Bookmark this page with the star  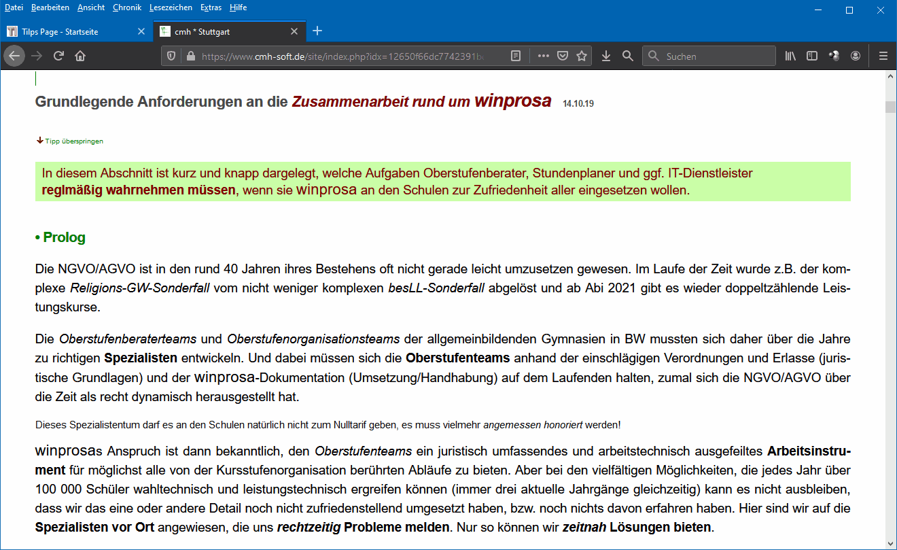point(582,56)
